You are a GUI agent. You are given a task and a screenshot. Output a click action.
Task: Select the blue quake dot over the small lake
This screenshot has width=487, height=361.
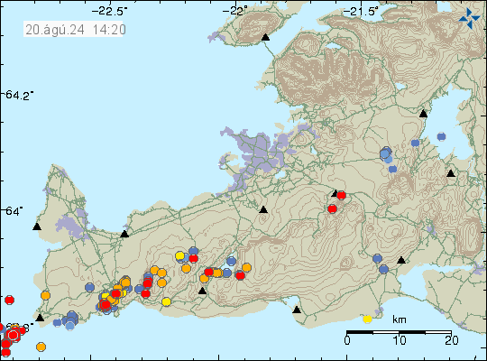click(x=232, y=261)
